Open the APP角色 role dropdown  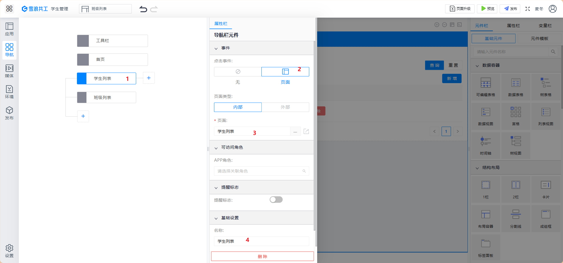261,171
